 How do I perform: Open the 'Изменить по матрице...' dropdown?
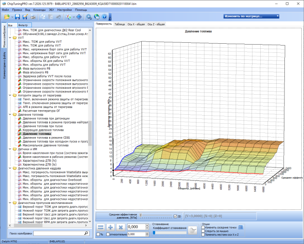(x=251, y=16)
